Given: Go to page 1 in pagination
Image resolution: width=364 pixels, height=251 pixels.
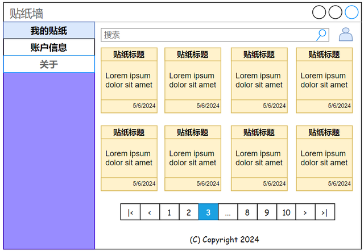Looking at the screenshot, I should [169, 212].
